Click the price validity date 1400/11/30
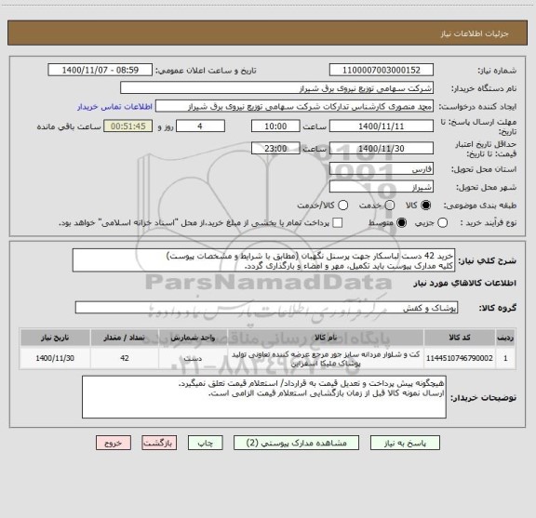This screenshot has height=518, width=536. (382, 148)
